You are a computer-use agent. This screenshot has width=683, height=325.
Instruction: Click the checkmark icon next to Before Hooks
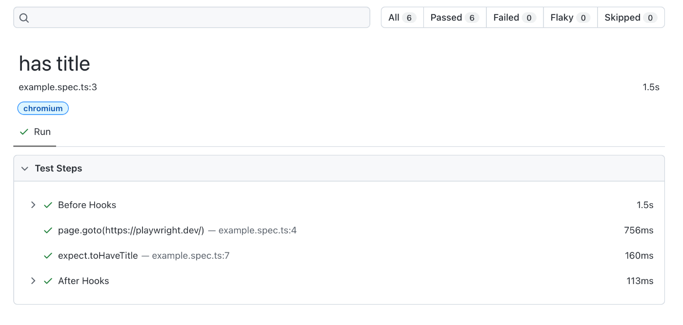click(x=48, y=205)
